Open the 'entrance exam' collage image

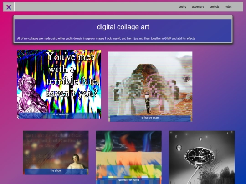point(150,86)
